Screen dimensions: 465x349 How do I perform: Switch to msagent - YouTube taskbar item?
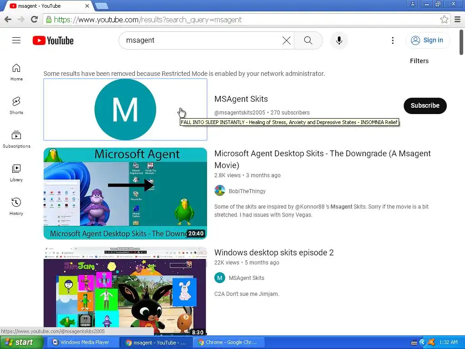pos(156,343)
